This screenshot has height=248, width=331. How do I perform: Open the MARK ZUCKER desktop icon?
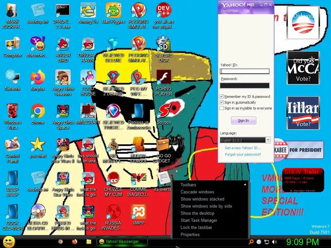13,16
